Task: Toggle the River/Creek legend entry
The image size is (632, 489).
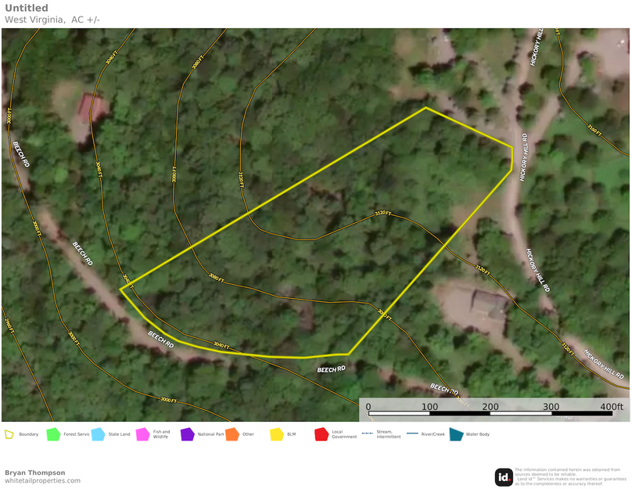Action: (x=413, y=433)
